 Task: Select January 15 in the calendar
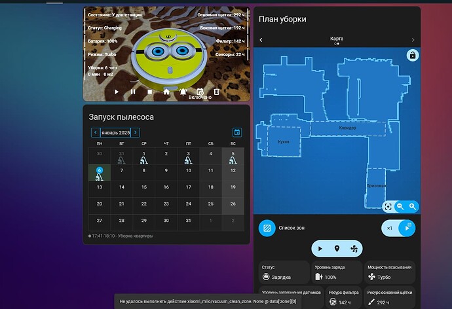pos(144,189)
